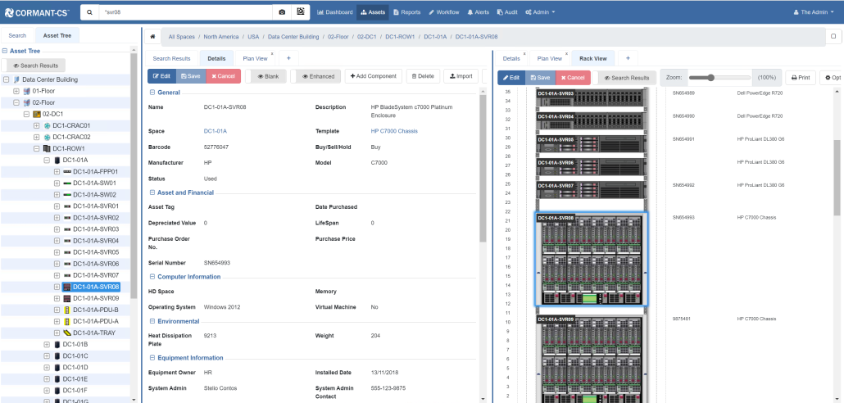Open the QR code scanner icon

coord(302,12)
